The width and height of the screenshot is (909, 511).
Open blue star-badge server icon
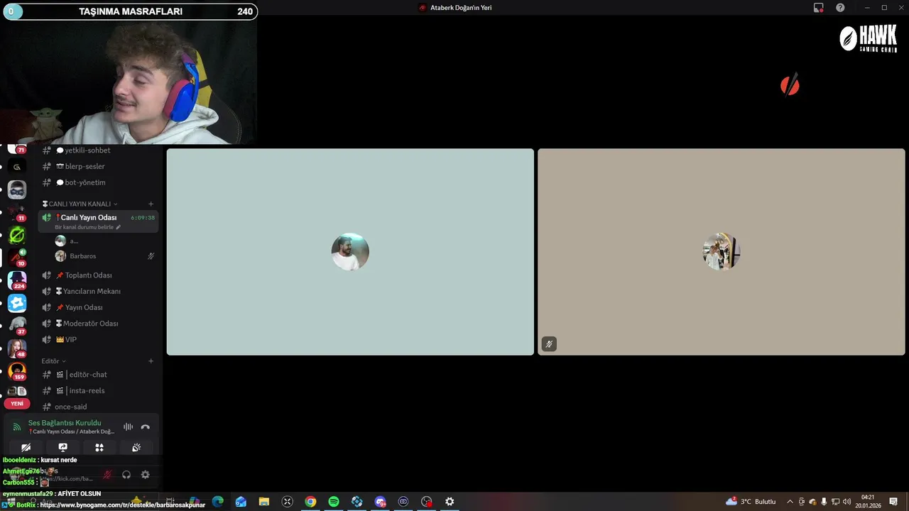click(x=17, y=303)
